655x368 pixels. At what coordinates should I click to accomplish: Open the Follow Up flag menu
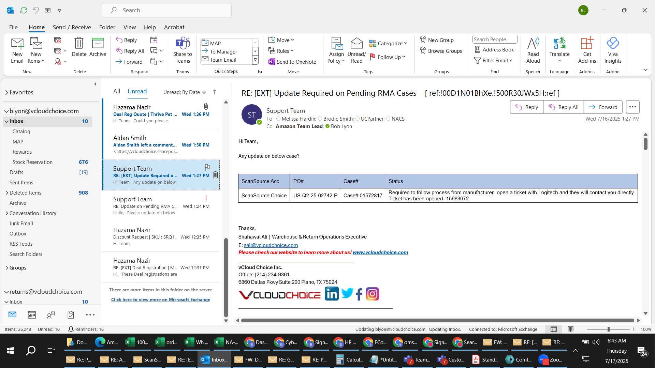click(x=387, y=57)
